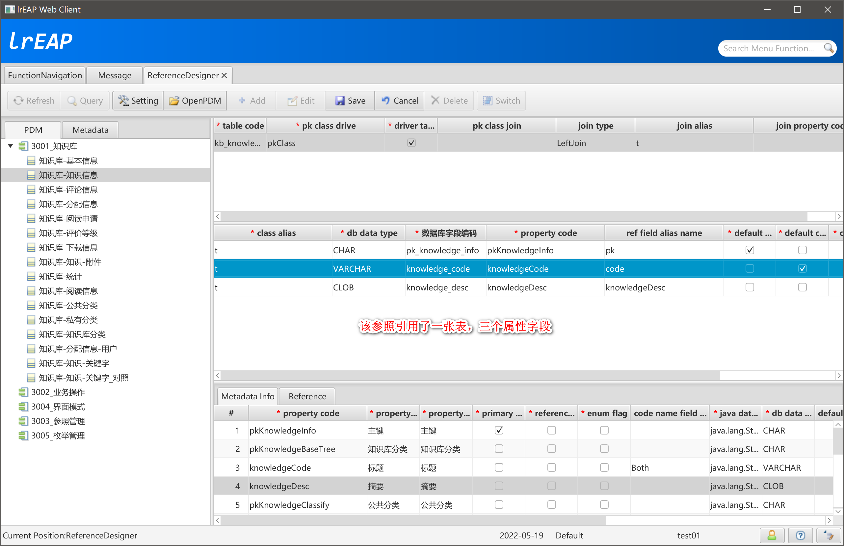Viewport: 844px width, 546px height.
Task: Collapse the 3001_知识库 tree node
Action: [x=11, y=146]
